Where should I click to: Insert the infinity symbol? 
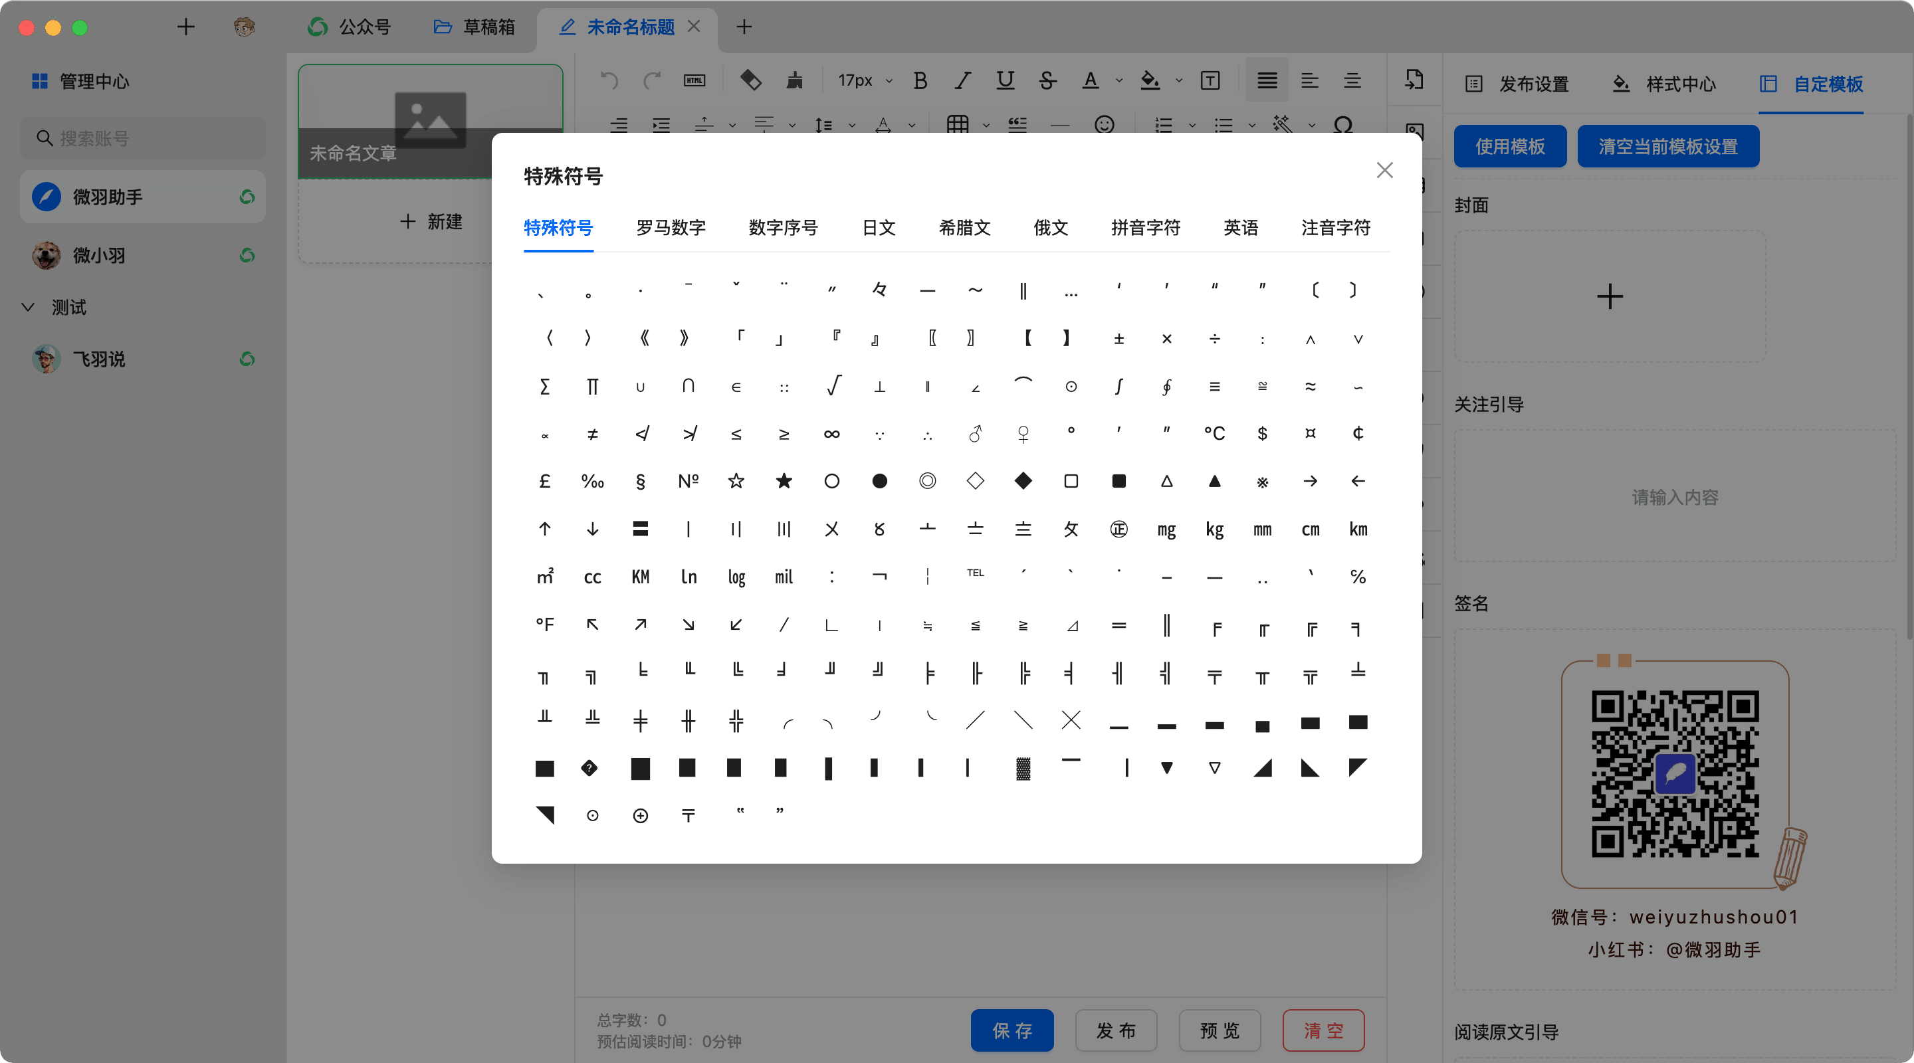tap(831, 434)
